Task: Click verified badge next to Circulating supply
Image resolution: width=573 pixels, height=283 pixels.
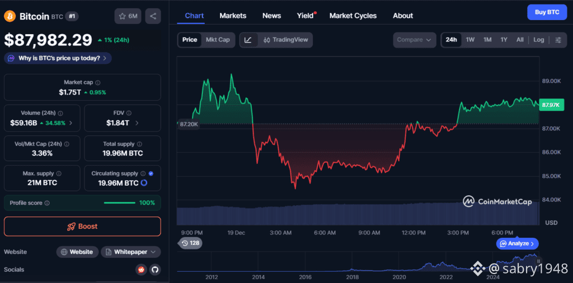Action: click(151, 173)
